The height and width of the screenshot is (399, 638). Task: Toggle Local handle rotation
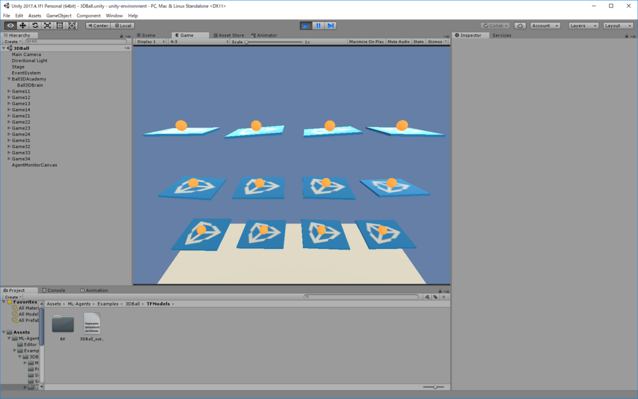tap(123, 26)
